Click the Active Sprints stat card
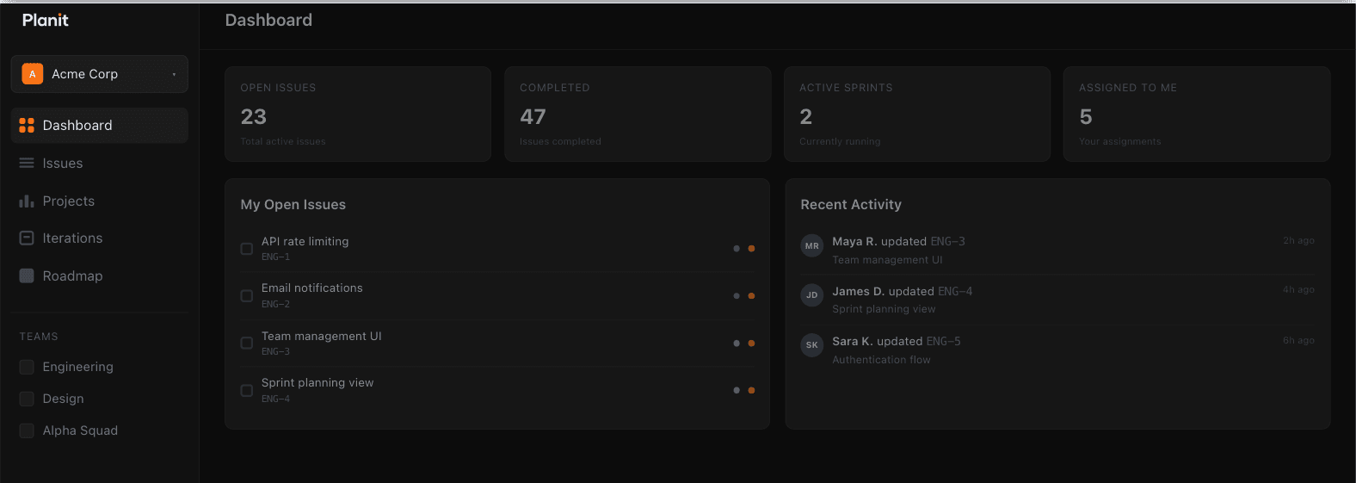 point(917,114)
